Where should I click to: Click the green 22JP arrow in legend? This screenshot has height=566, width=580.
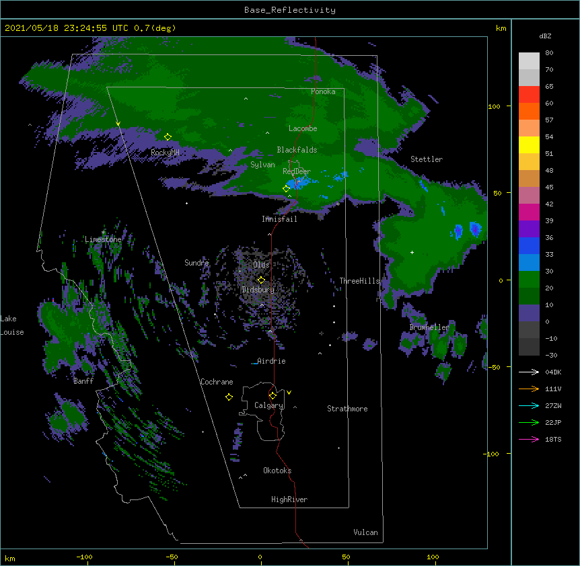pyautogui.click(x=529, y=422)
